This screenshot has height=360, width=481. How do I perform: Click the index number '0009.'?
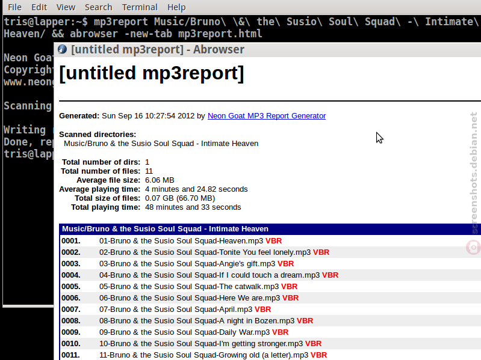[71, 332]
